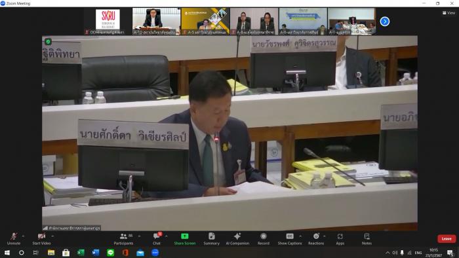
Task: Start sharing with Share Screen
Action: tap(185, 239)
